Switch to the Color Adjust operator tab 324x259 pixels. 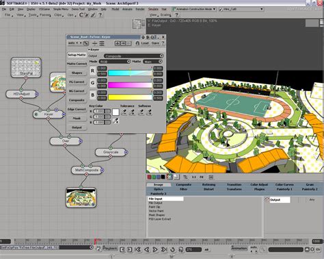click(259, 184)
